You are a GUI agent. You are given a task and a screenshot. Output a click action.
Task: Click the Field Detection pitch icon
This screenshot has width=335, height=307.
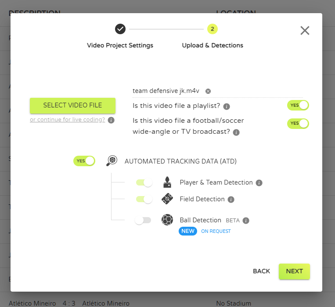click(x=167, y=199)
